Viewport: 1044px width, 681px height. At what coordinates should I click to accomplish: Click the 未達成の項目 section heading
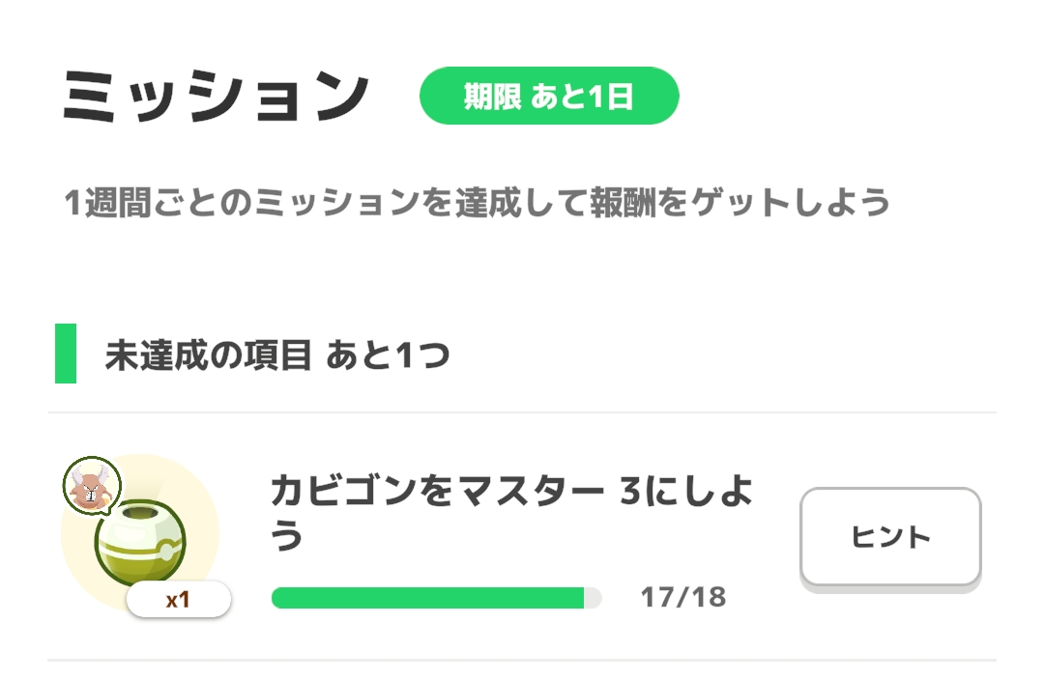pos(208,355)
